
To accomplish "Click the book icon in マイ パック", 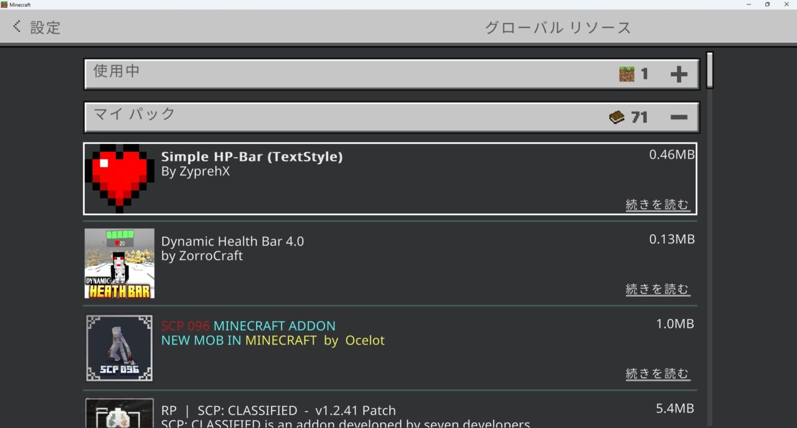I will 616,117.
